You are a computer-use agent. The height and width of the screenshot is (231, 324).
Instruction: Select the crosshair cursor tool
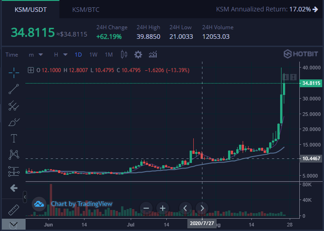click(14, 73)
